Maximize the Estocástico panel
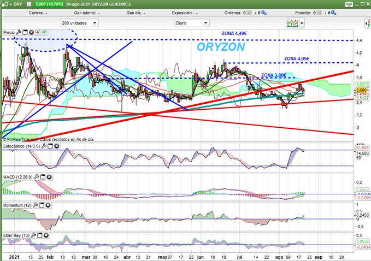Image resolution: width=371 pixels, height=261 pixels. pos(50,146)
